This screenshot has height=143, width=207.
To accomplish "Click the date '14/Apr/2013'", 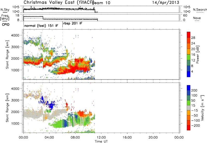I will (x=166, y=2).
